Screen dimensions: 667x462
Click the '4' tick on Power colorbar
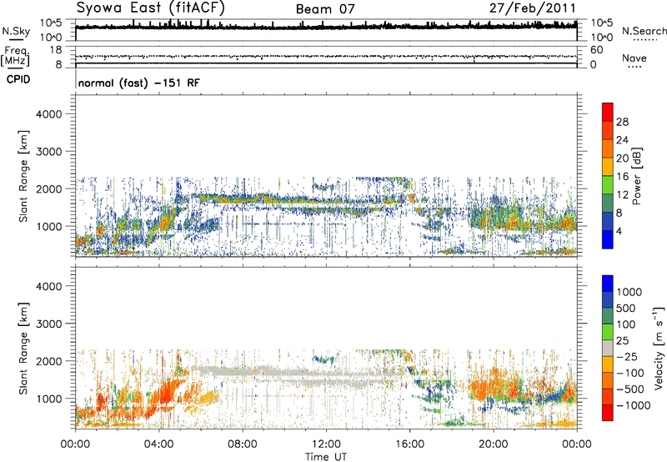(619, 232)
